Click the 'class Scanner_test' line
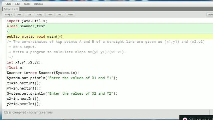 tap(26, 26)
